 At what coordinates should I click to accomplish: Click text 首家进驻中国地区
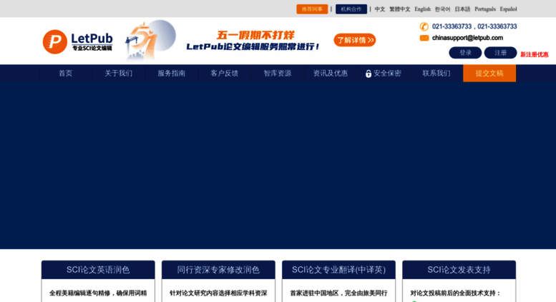coord(315,293)
